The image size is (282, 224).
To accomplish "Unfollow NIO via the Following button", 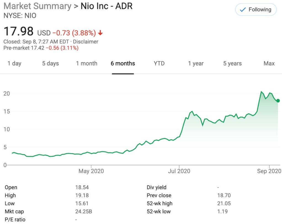I will (255, 9).
